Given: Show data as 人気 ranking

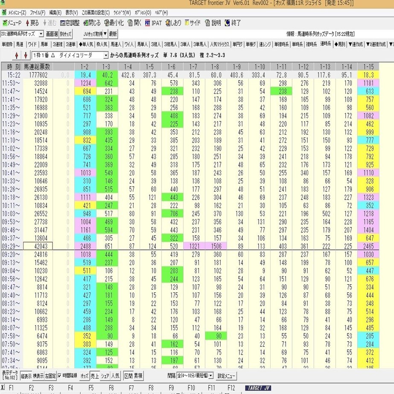Looking at the screenshot, I should pyautogui.click(x=115, y=376).
